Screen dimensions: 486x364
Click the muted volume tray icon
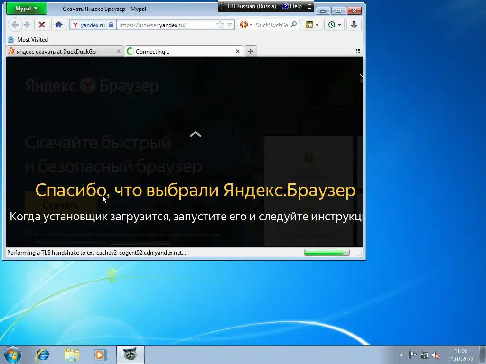[x=436, y=355]
